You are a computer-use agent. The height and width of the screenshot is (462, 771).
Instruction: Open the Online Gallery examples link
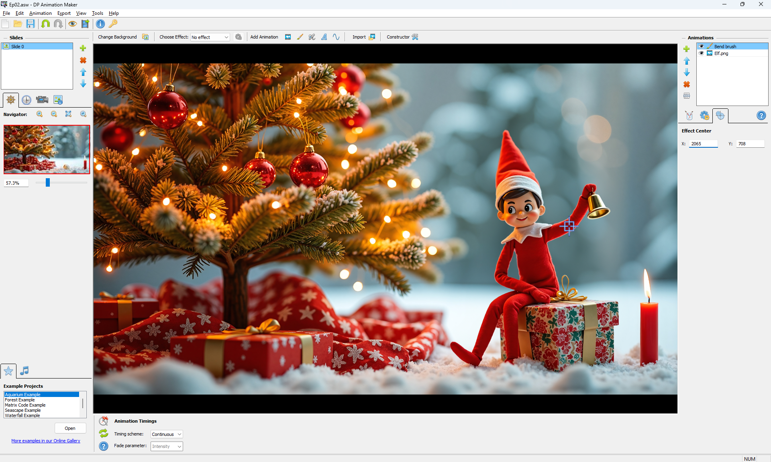(x=46, y=441)
